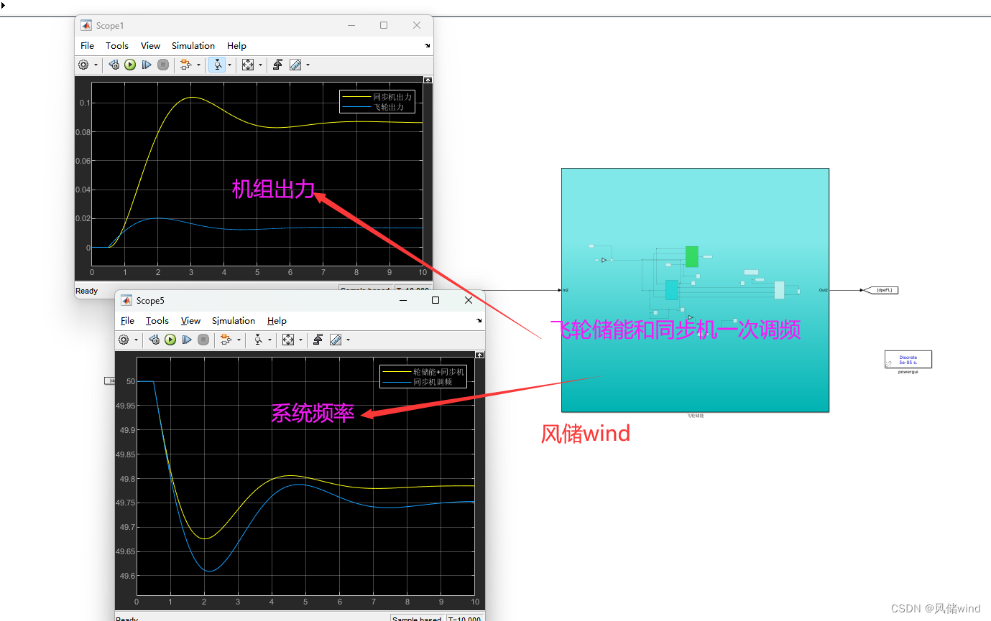This screenshot has width=991, height=621.
Task: Click Step Forward icon in Scope1
Action: click(x=147, y=65)
